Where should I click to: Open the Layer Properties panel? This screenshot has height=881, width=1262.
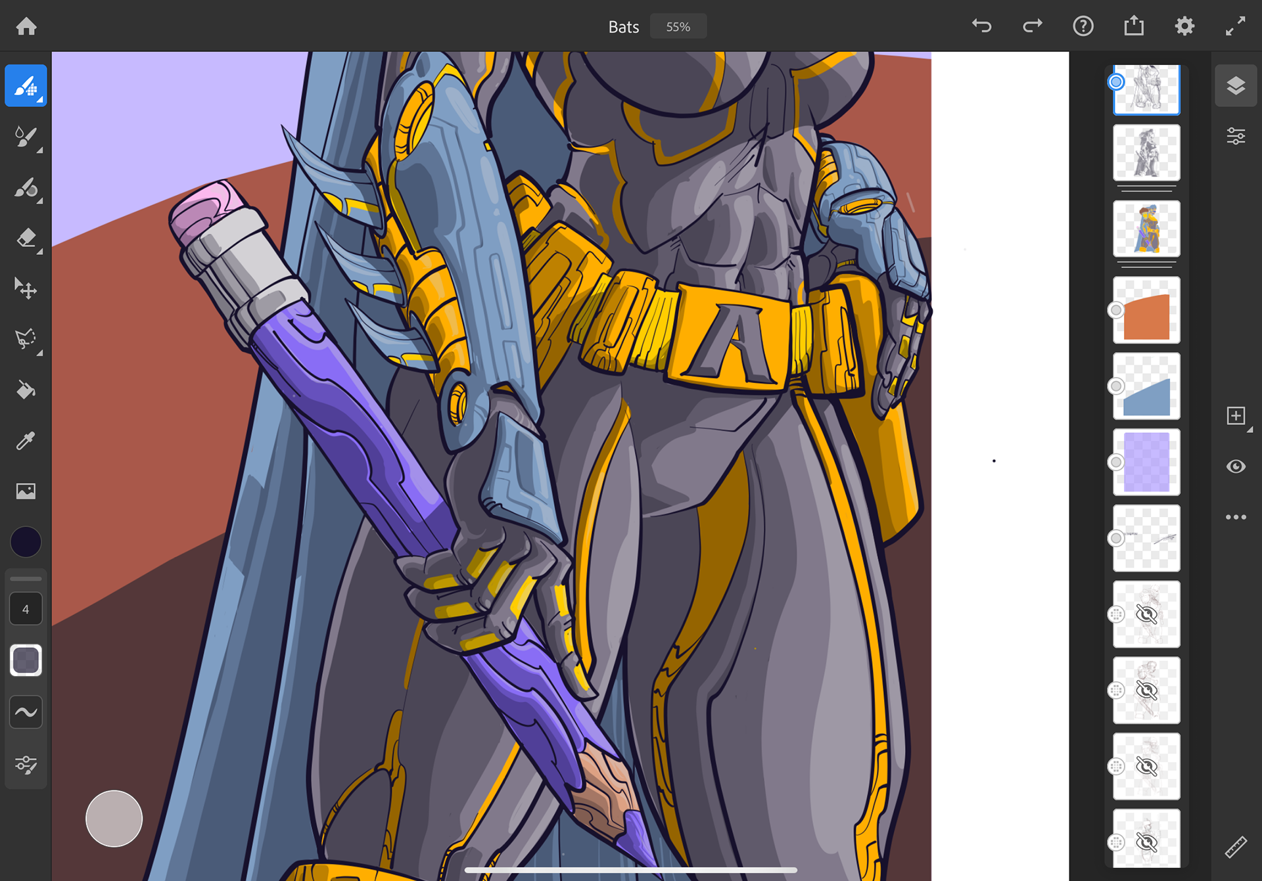tap(1236, 137)
